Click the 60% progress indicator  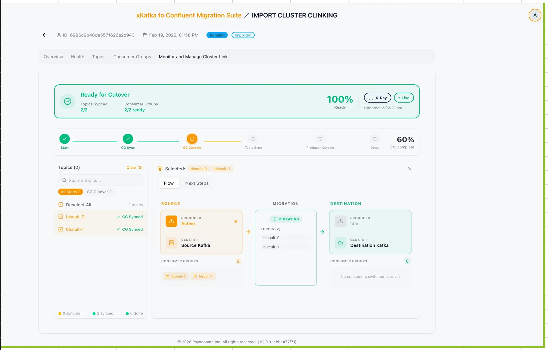pyautogui.click(x=404, y=139)
